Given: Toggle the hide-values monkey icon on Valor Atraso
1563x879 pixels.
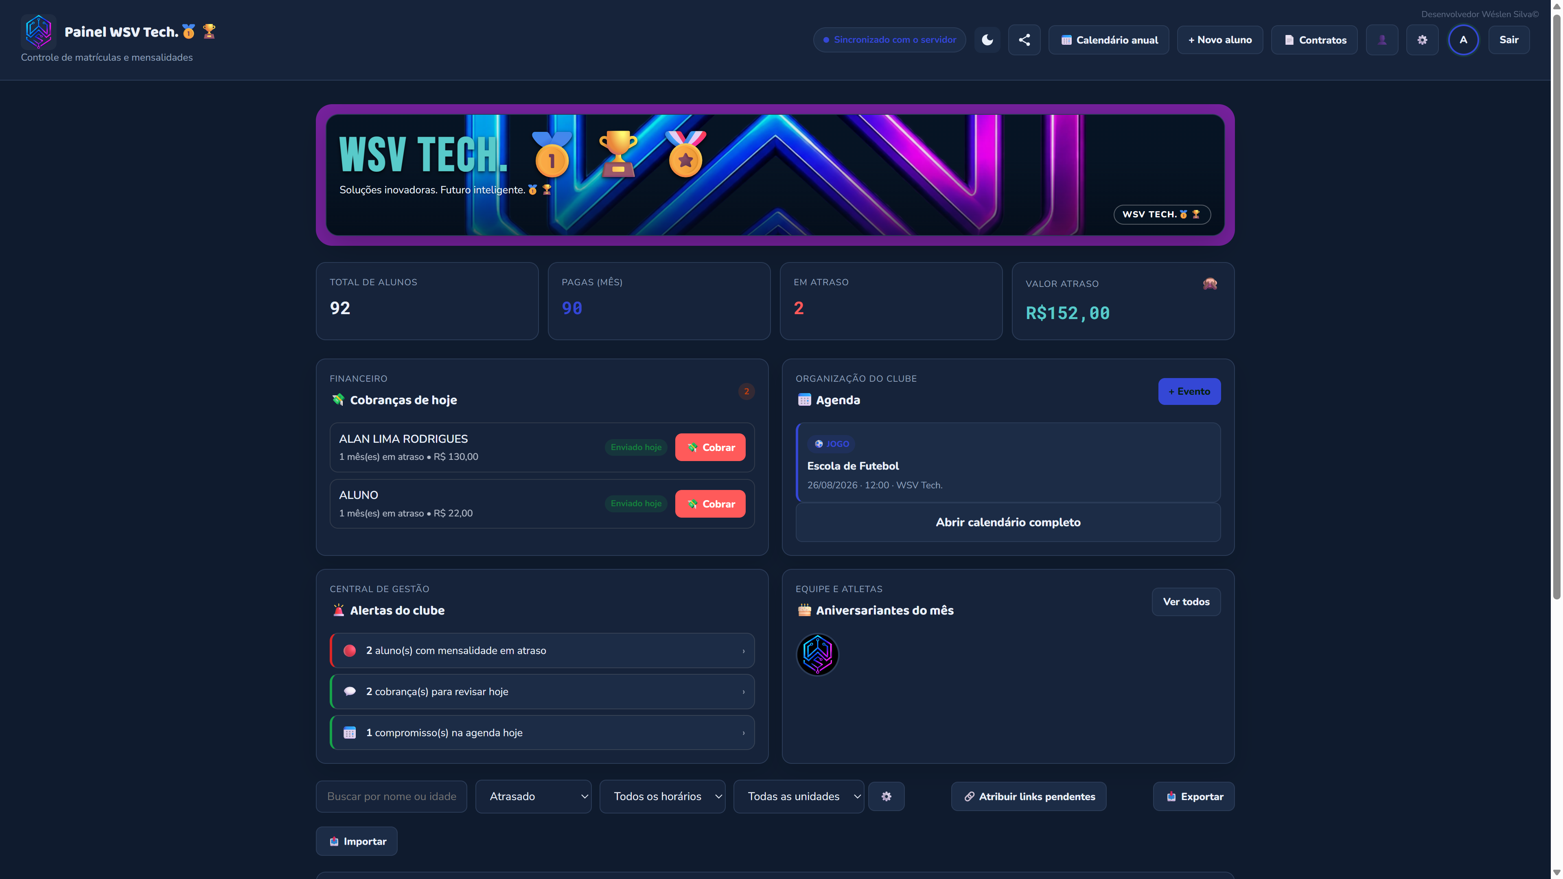Looking at the screenshot, I should (1210, 284).
